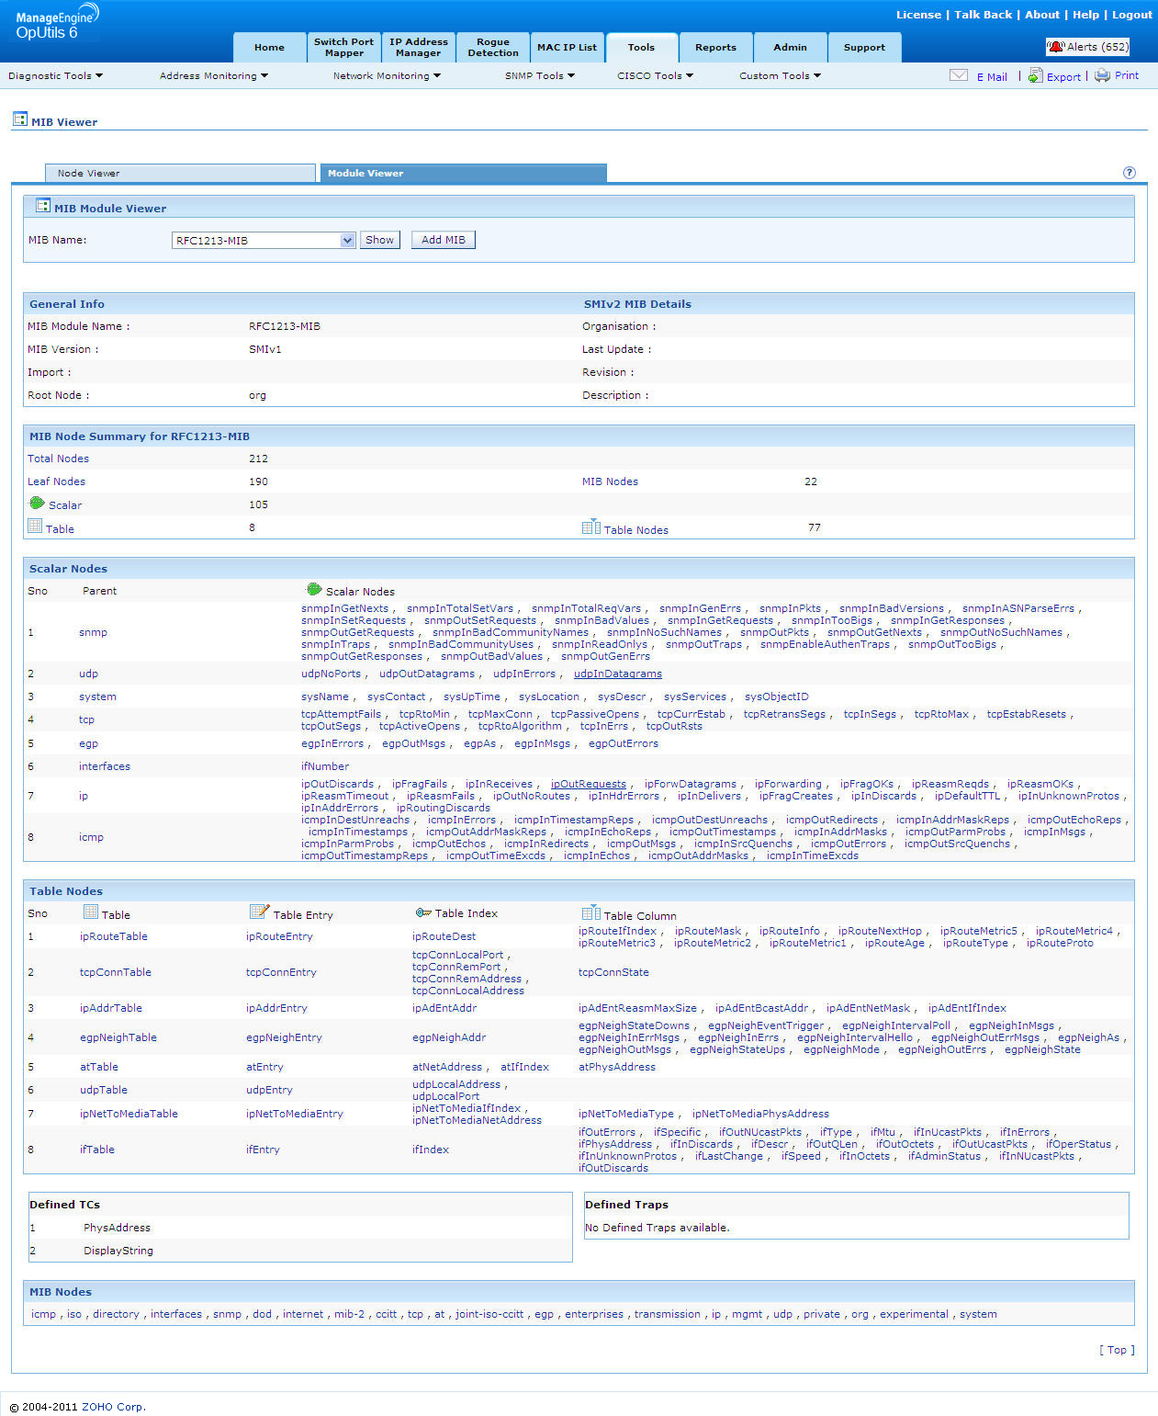Open the udpInDatagrams scalar node link
The width and height of the screenshot is (1158, 1416).
617,674
